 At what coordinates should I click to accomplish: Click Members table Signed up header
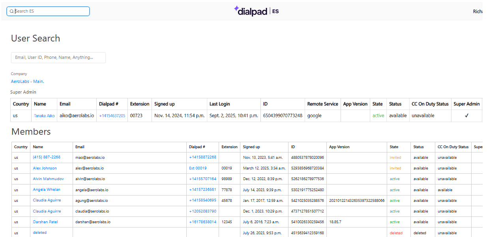pyautogui.click(x=252, y=147)
